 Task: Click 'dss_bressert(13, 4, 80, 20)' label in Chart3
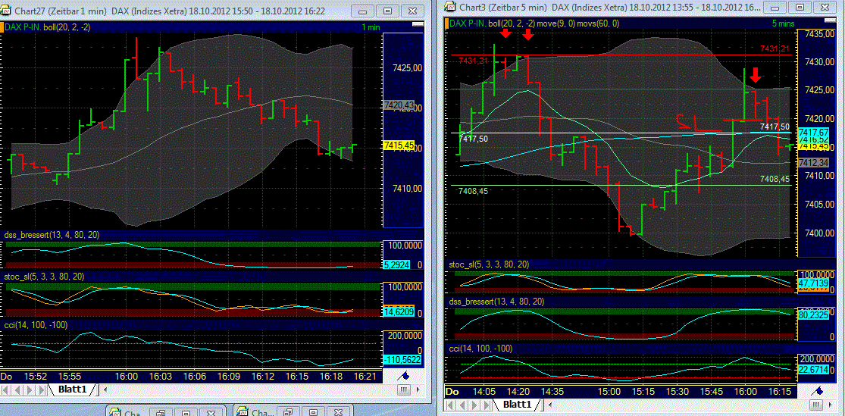[496, 300]
